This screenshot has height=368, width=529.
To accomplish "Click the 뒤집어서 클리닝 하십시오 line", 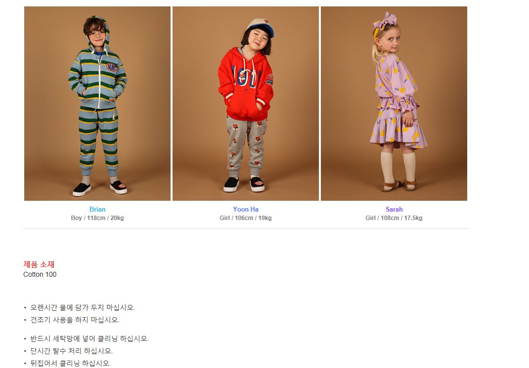I will coord(71,363).
